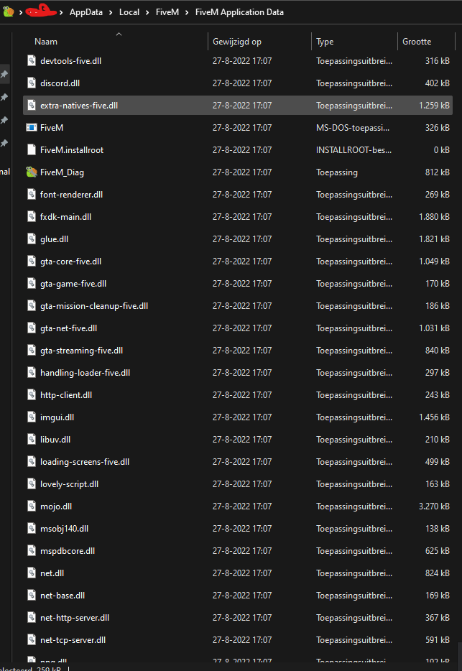Click the FiveM_Diag snail application icon
Screen dimensions: 462x671
click(x=32, y=172)
